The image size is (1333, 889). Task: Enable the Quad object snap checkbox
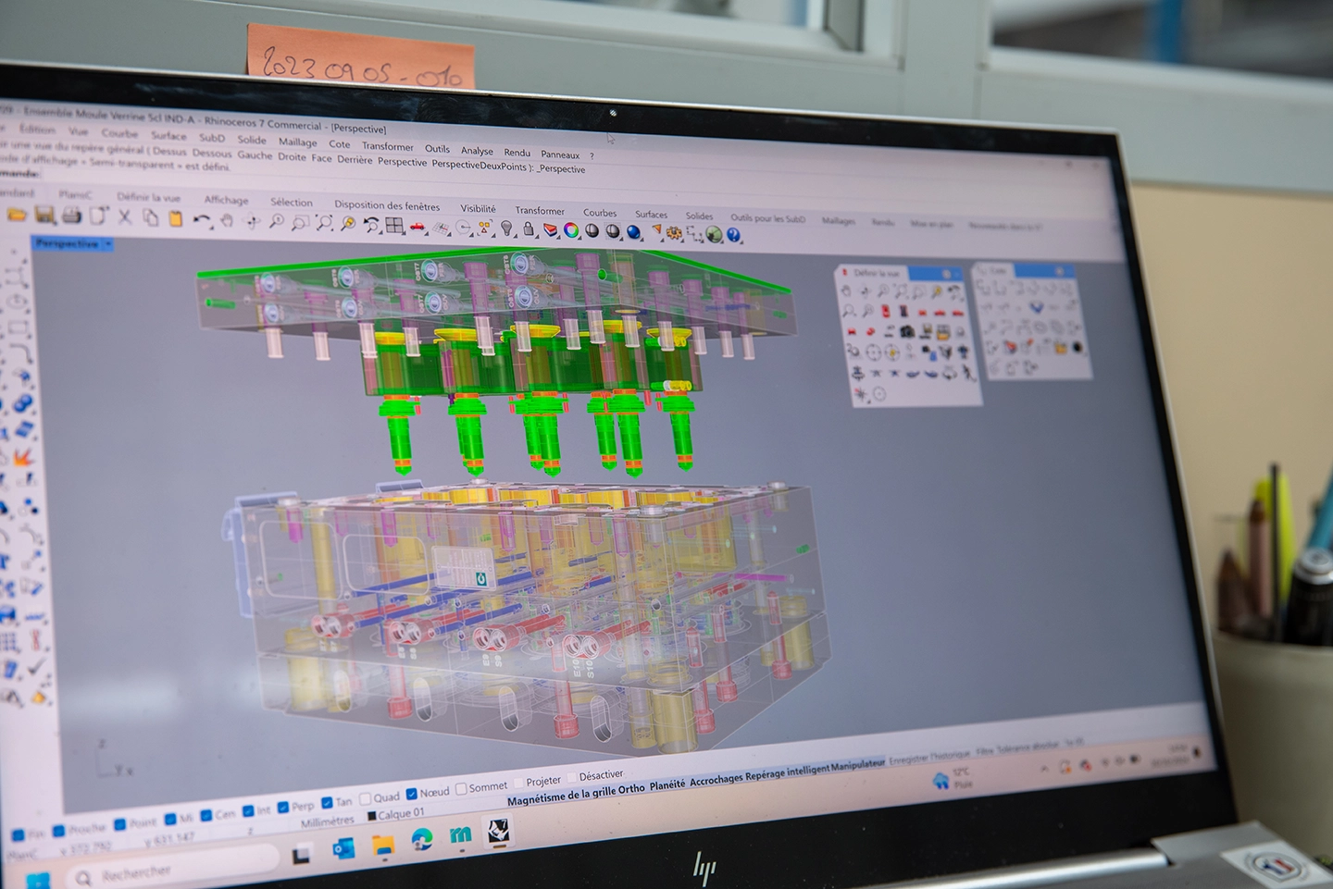pos(366,798)
